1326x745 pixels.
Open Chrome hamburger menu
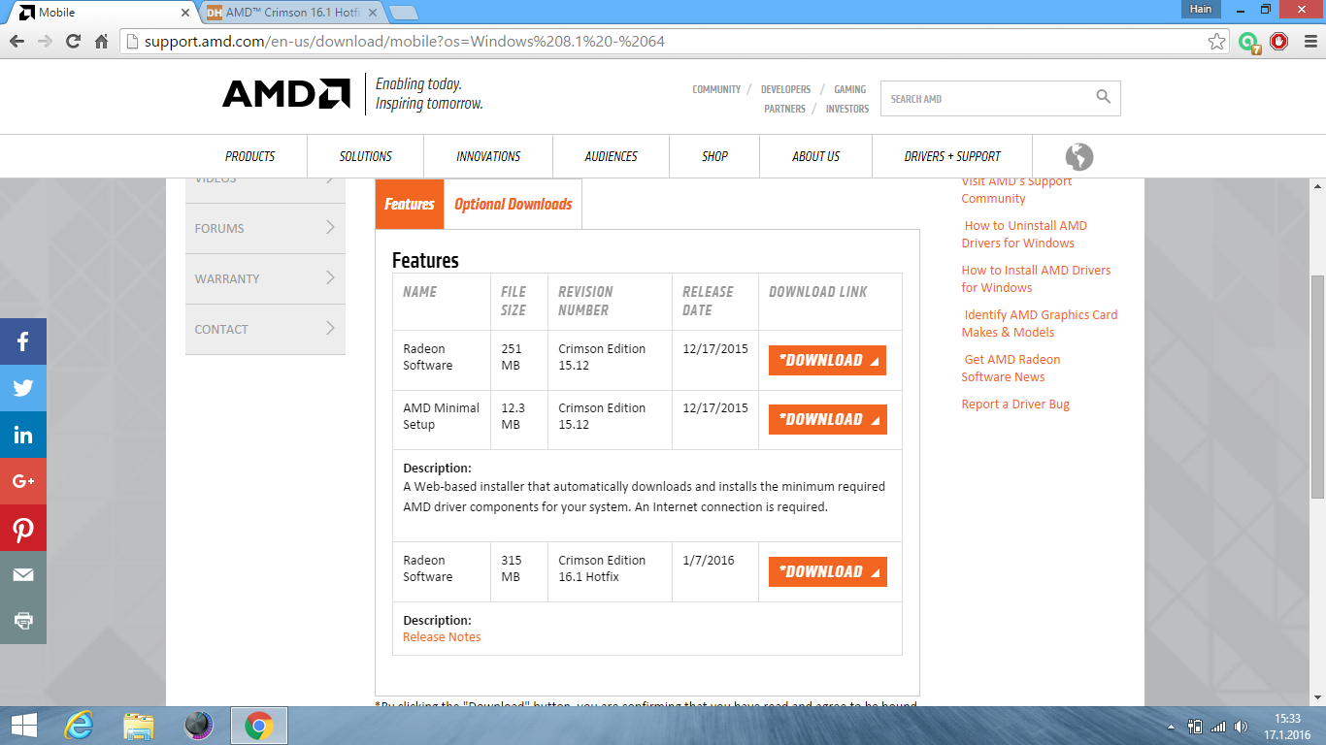tap(1309, 42)
